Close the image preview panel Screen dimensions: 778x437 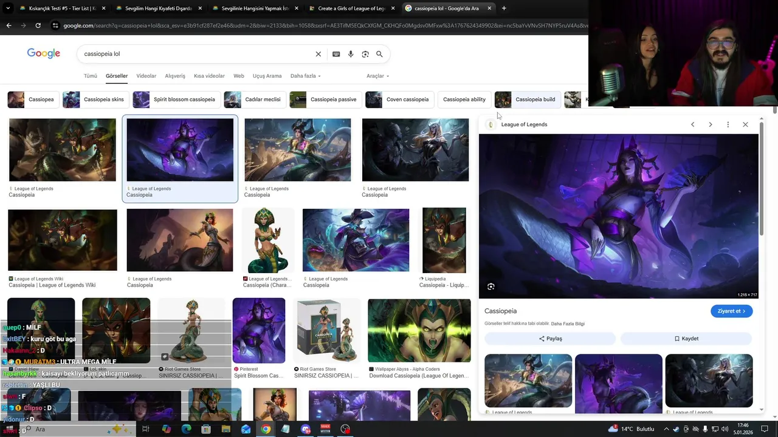745,124
